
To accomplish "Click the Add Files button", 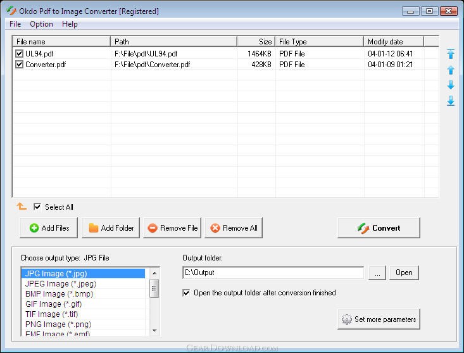I will pos(49,228).
